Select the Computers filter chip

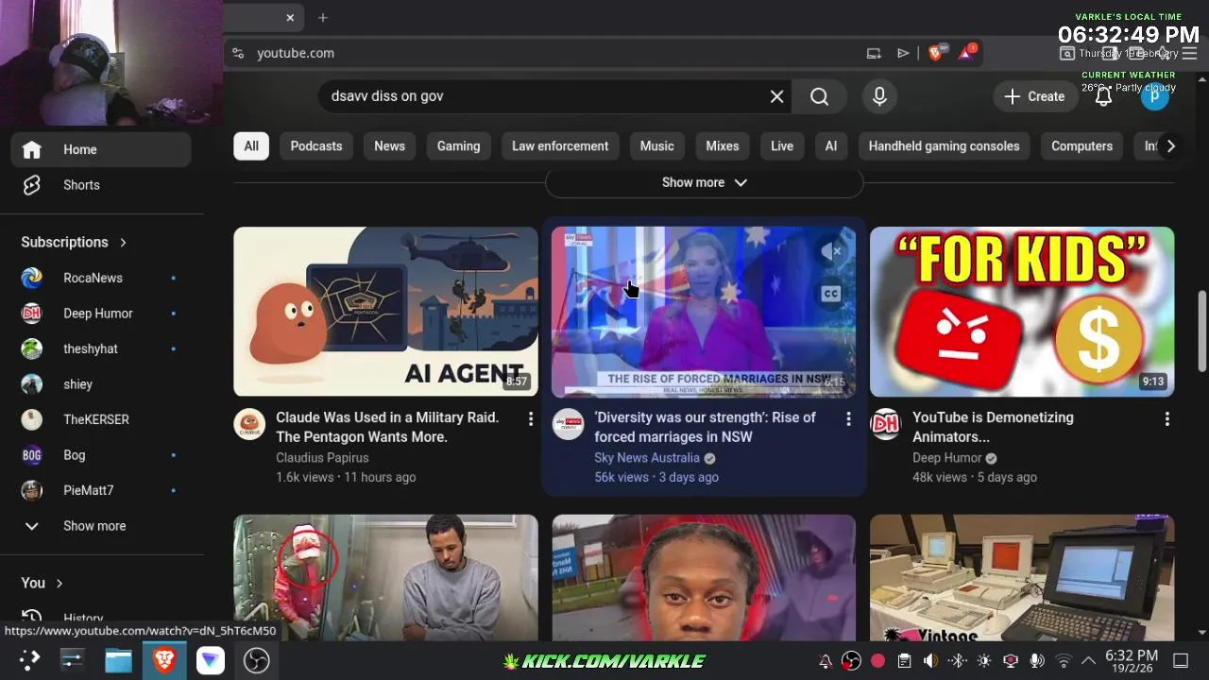[1081, 146]
